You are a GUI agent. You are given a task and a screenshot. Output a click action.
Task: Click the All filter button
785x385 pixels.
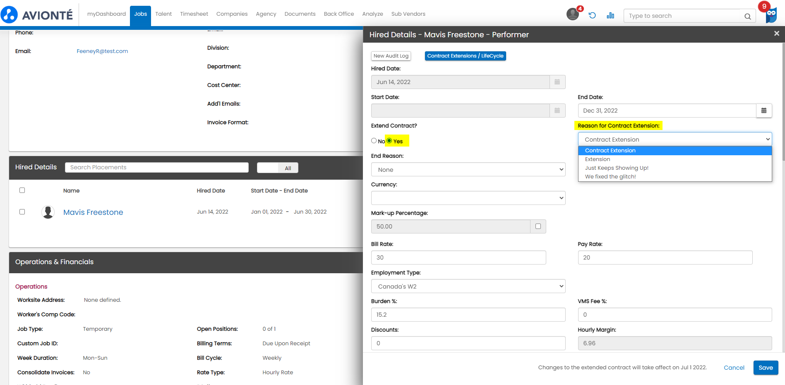288,168
